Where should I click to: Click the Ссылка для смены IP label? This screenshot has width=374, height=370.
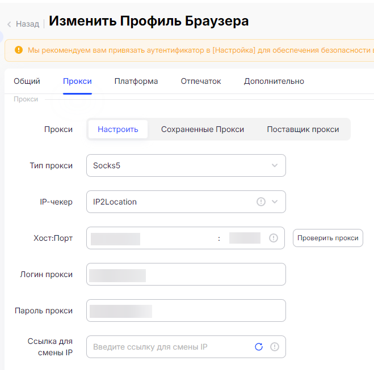tap(50, 347)
